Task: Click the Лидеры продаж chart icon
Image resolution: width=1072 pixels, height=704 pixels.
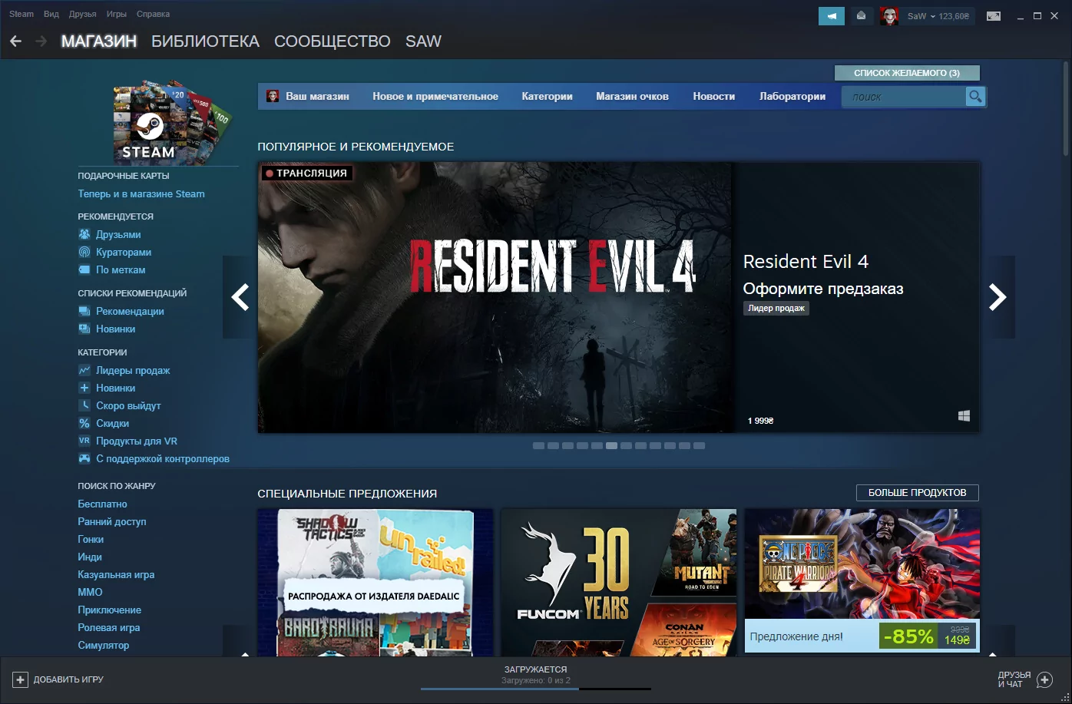Action: pyautogui.click(x=84, y=370)
